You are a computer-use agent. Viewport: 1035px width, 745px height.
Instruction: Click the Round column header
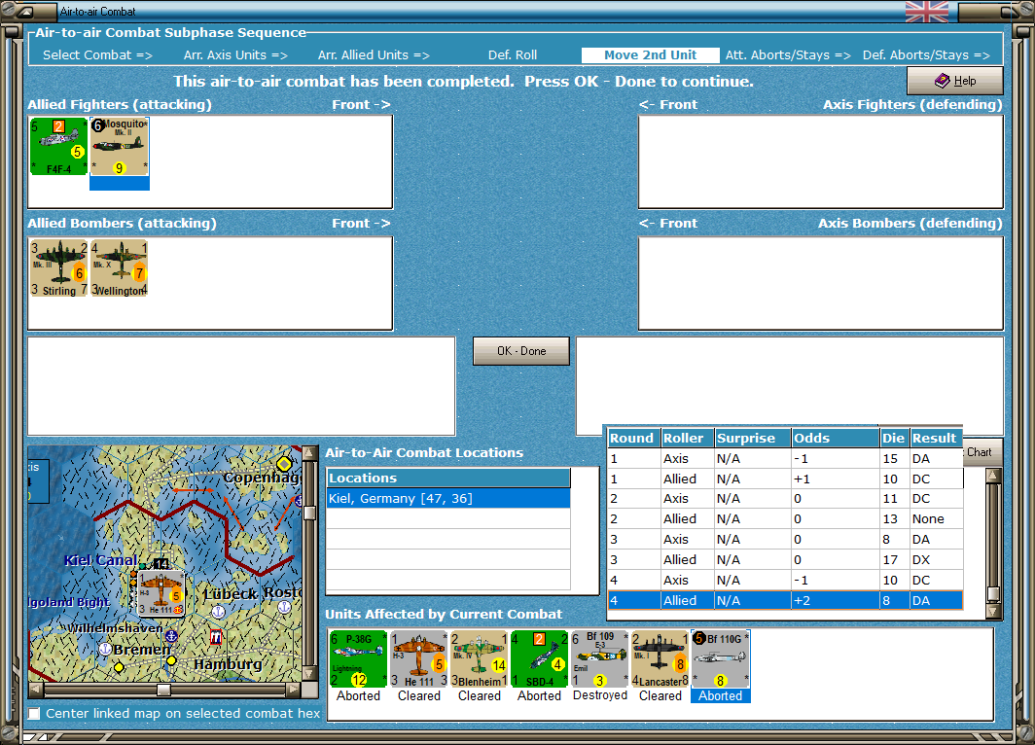click(x=633, y=439)
